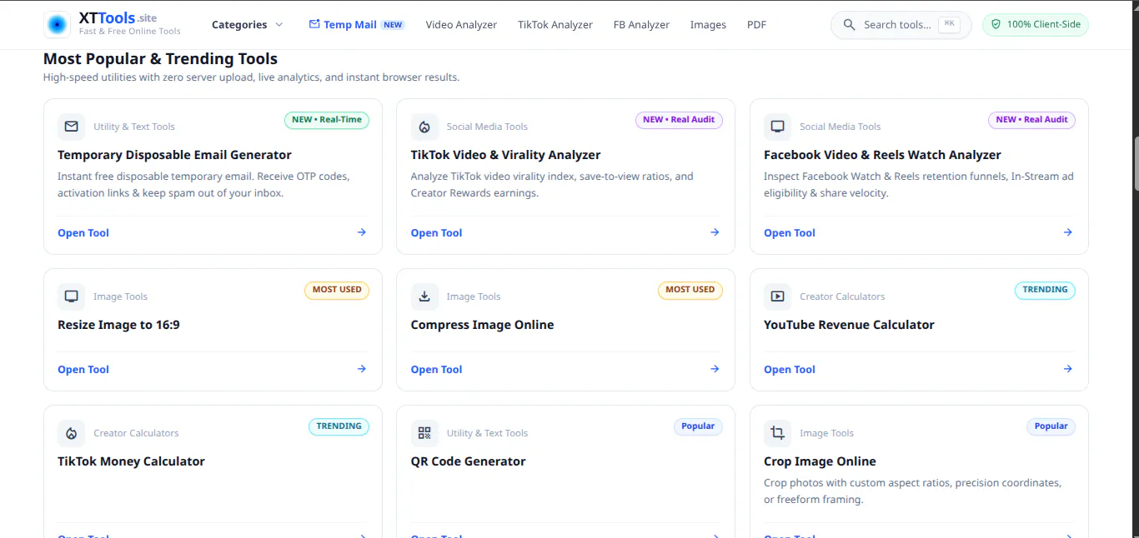Click MOST USED badge on Resize Image card
This screenshot has height=538, width=1139.
coord(337,290)
